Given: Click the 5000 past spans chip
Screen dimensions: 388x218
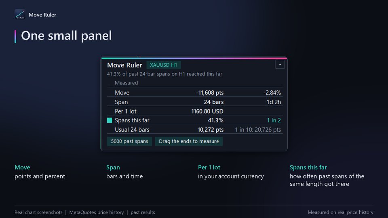Looking at the screenshot, I should click(x=129, y=141).
